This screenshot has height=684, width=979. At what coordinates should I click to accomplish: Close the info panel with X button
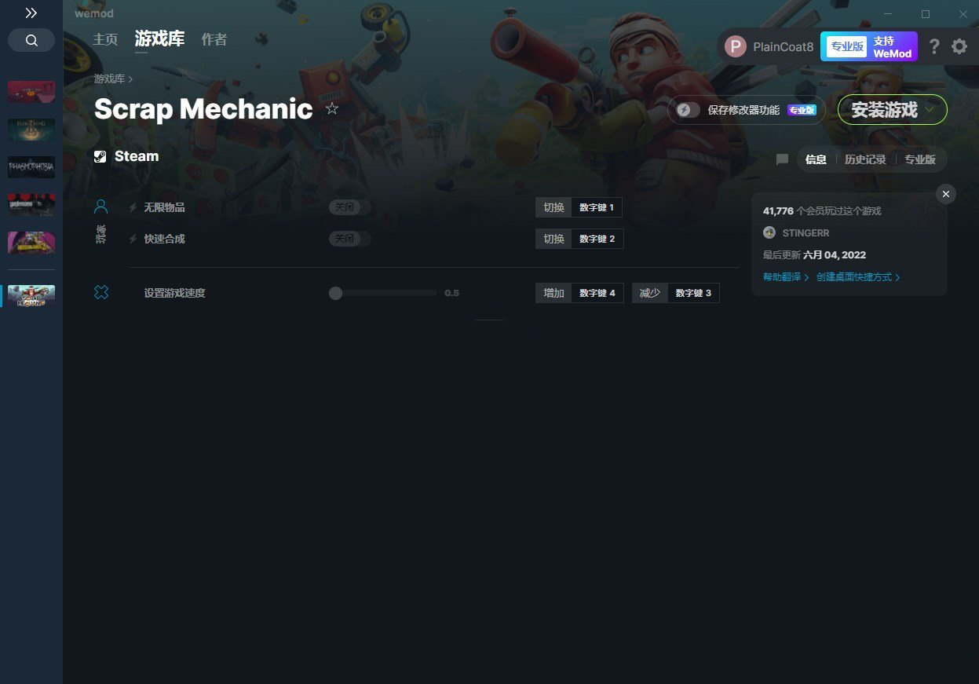[x=946, y=194]
